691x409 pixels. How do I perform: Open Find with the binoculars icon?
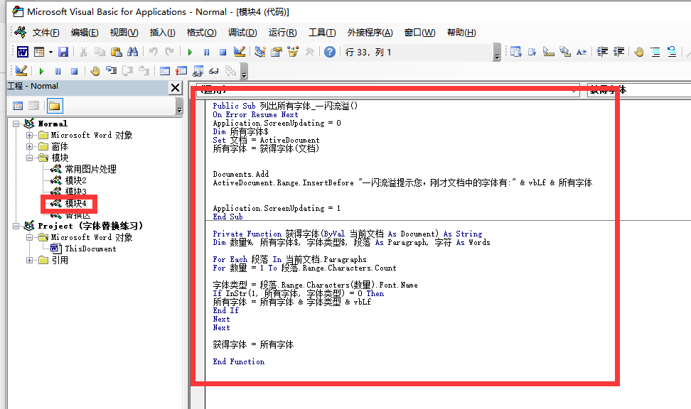(133, 52)
